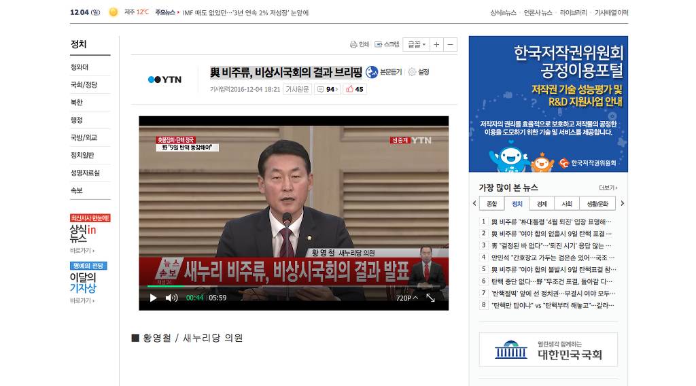
Task: Open ranked news item 7 '탄핵절벽'
Action: click(x=553, y=294)
